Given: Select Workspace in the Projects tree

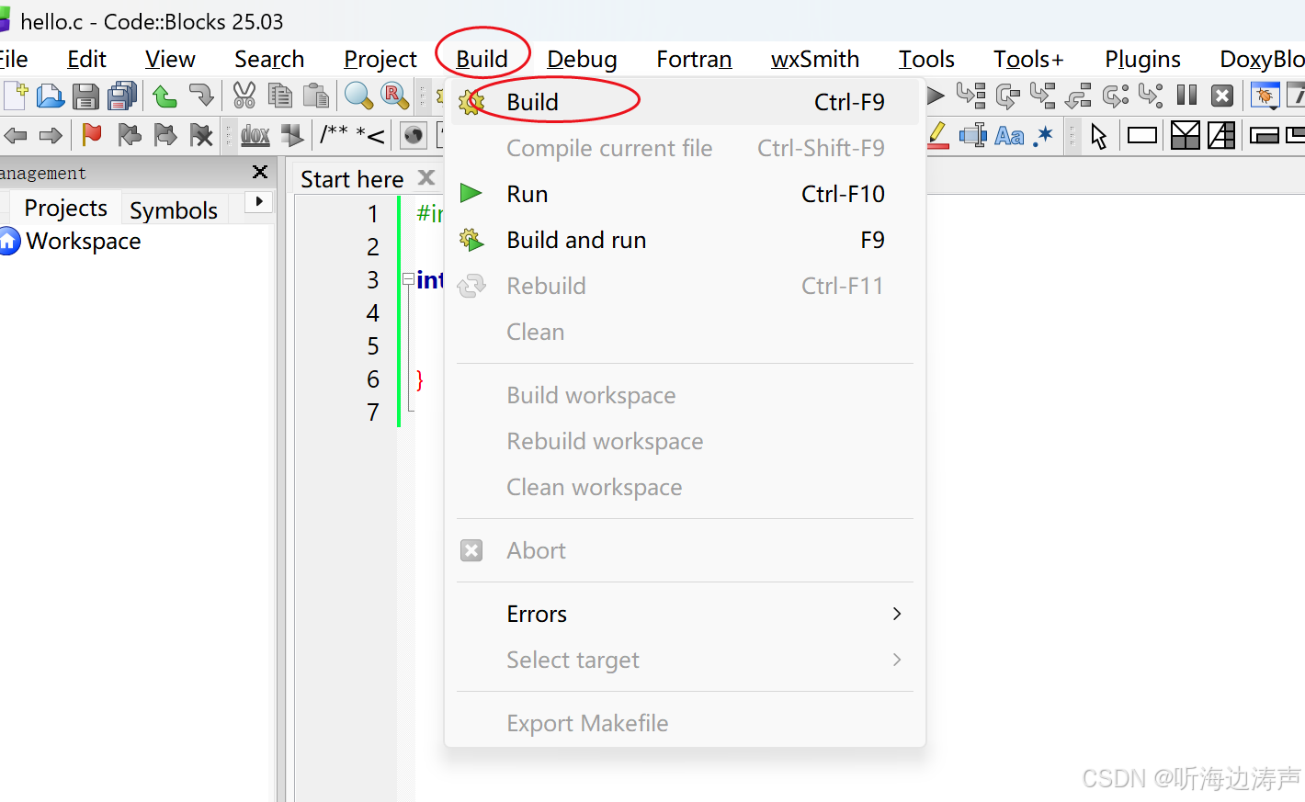Looking at the screenshot, I should (83, 241).
